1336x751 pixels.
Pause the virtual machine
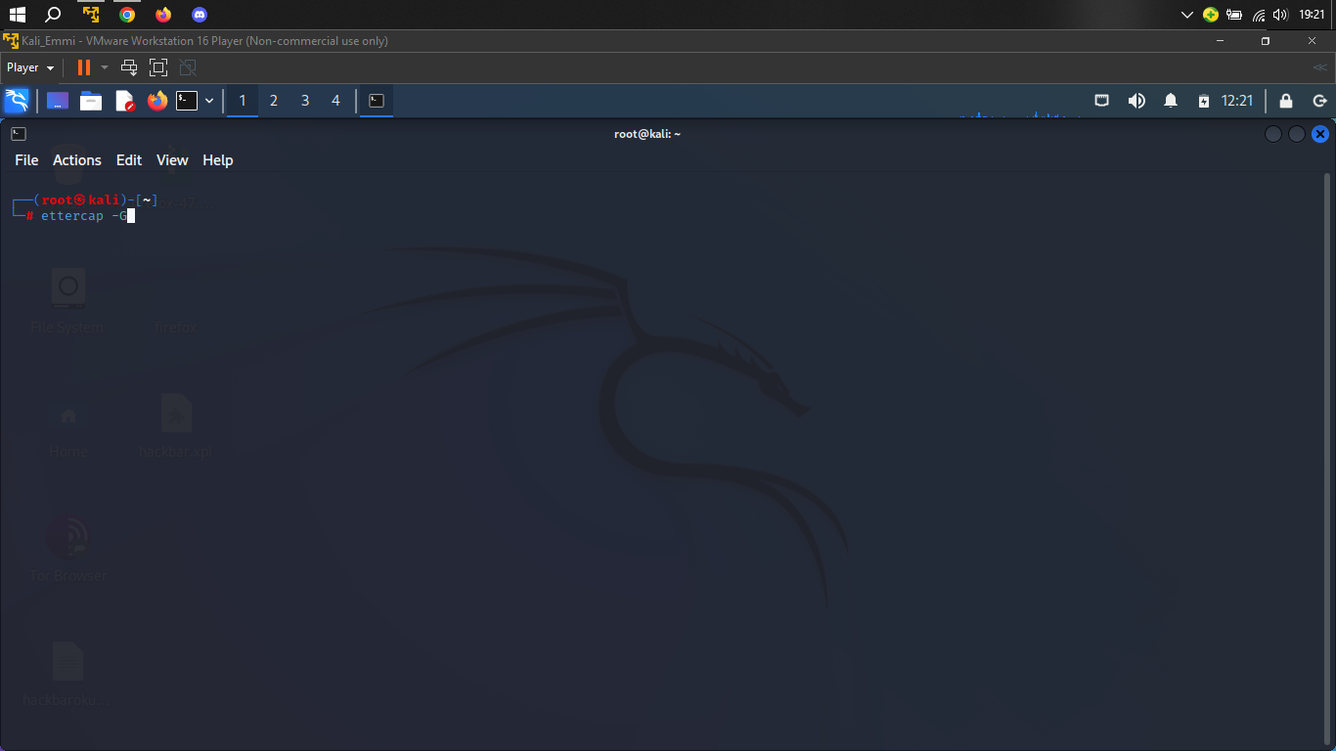84,67
